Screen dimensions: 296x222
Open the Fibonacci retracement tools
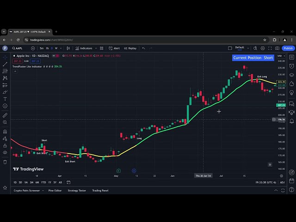click(5, 71)
